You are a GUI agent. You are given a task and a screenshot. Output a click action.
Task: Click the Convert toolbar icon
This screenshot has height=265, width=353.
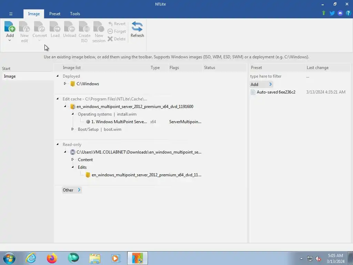(39, 27)
